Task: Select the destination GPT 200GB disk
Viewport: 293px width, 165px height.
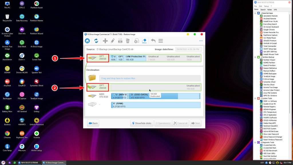Action: 98,87
